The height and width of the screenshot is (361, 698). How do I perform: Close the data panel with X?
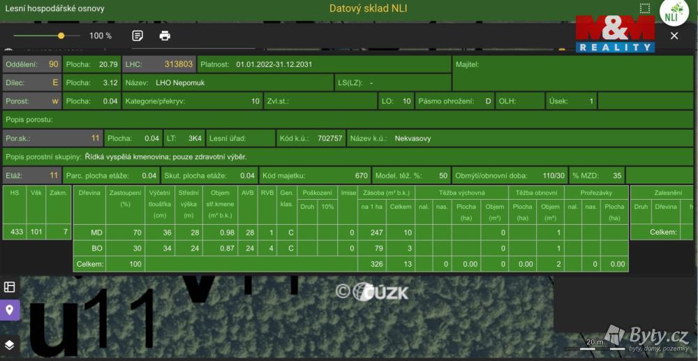(674, 36)
